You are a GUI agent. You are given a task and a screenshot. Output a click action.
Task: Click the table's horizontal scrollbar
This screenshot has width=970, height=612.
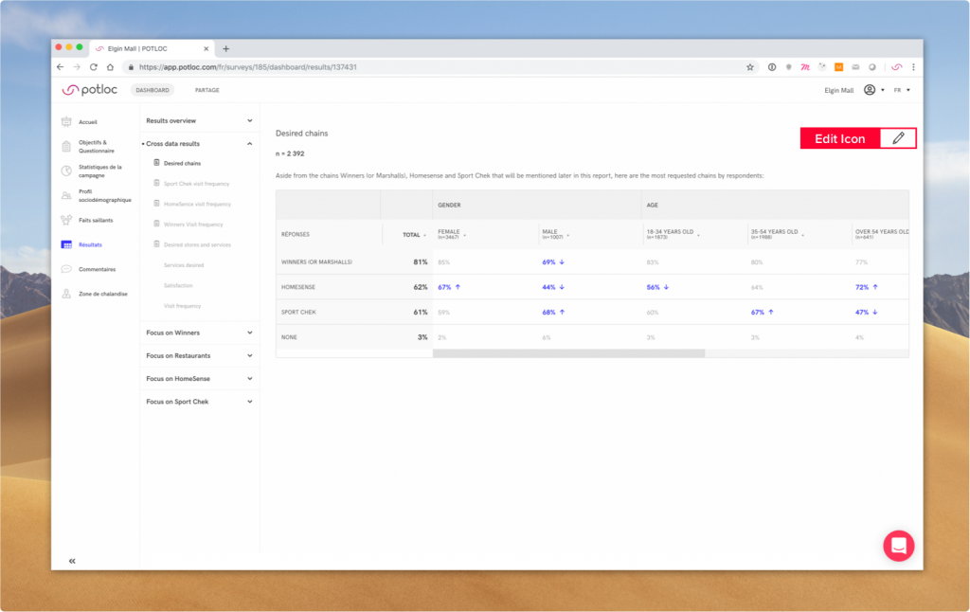(x=568, y=353)
